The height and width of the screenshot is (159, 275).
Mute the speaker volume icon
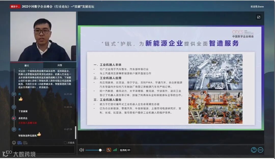click(x=81, y=150)
